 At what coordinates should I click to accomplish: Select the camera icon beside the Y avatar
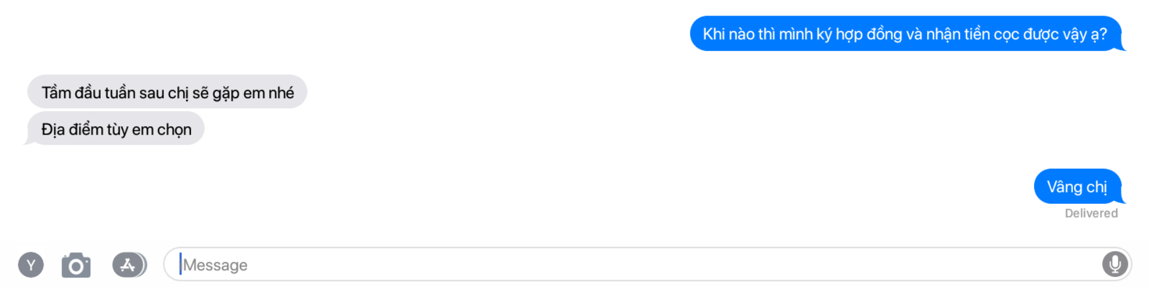pos(76,265)
